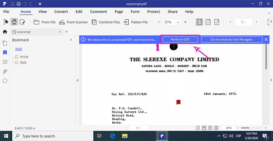Select the Print bookmark

coord(24,57)
